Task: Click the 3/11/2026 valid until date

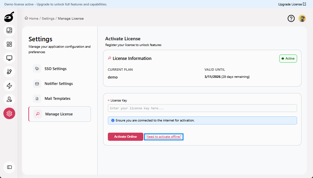Action: click(212, 77)
